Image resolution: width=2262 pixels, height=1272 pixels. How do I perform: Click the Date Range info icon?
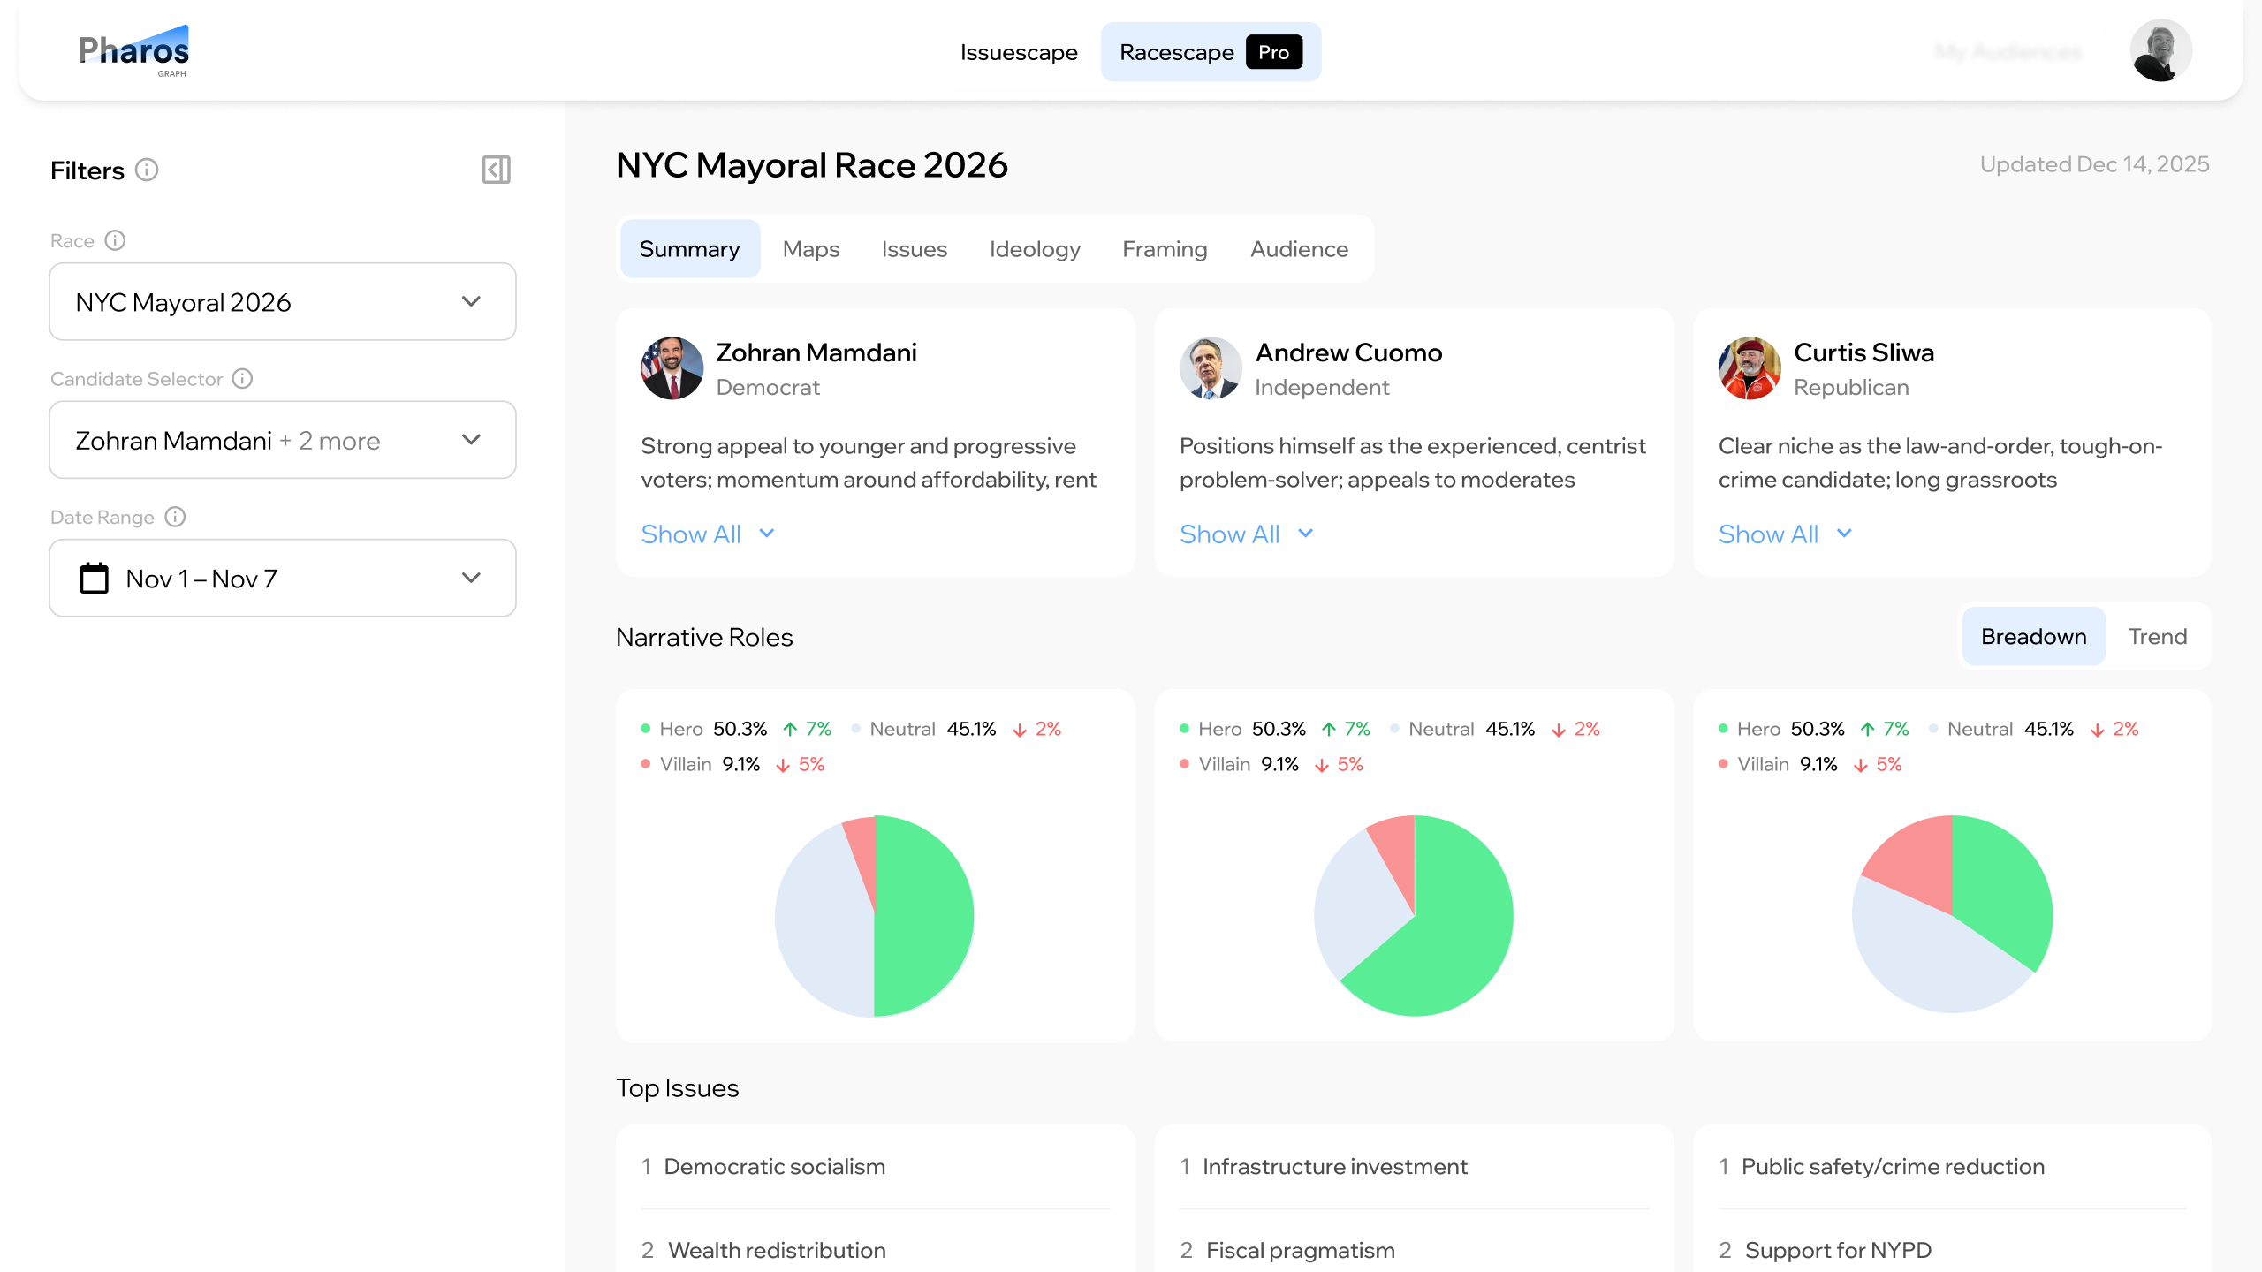(175, 517)
